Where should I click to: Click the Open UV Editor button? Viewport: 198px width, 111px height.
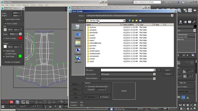pos(186,87)
